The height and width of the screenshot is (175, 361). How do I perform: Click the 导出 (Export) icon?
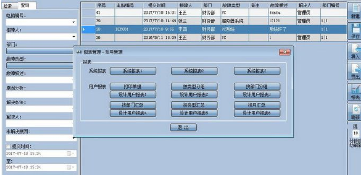[x=355, y=72]
